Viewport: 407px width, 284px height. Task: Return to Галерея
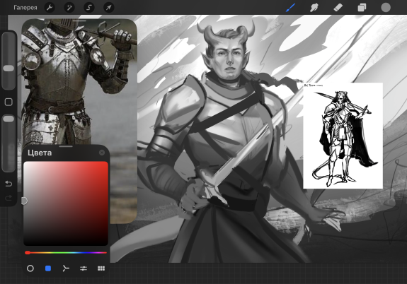pos(25,8)
